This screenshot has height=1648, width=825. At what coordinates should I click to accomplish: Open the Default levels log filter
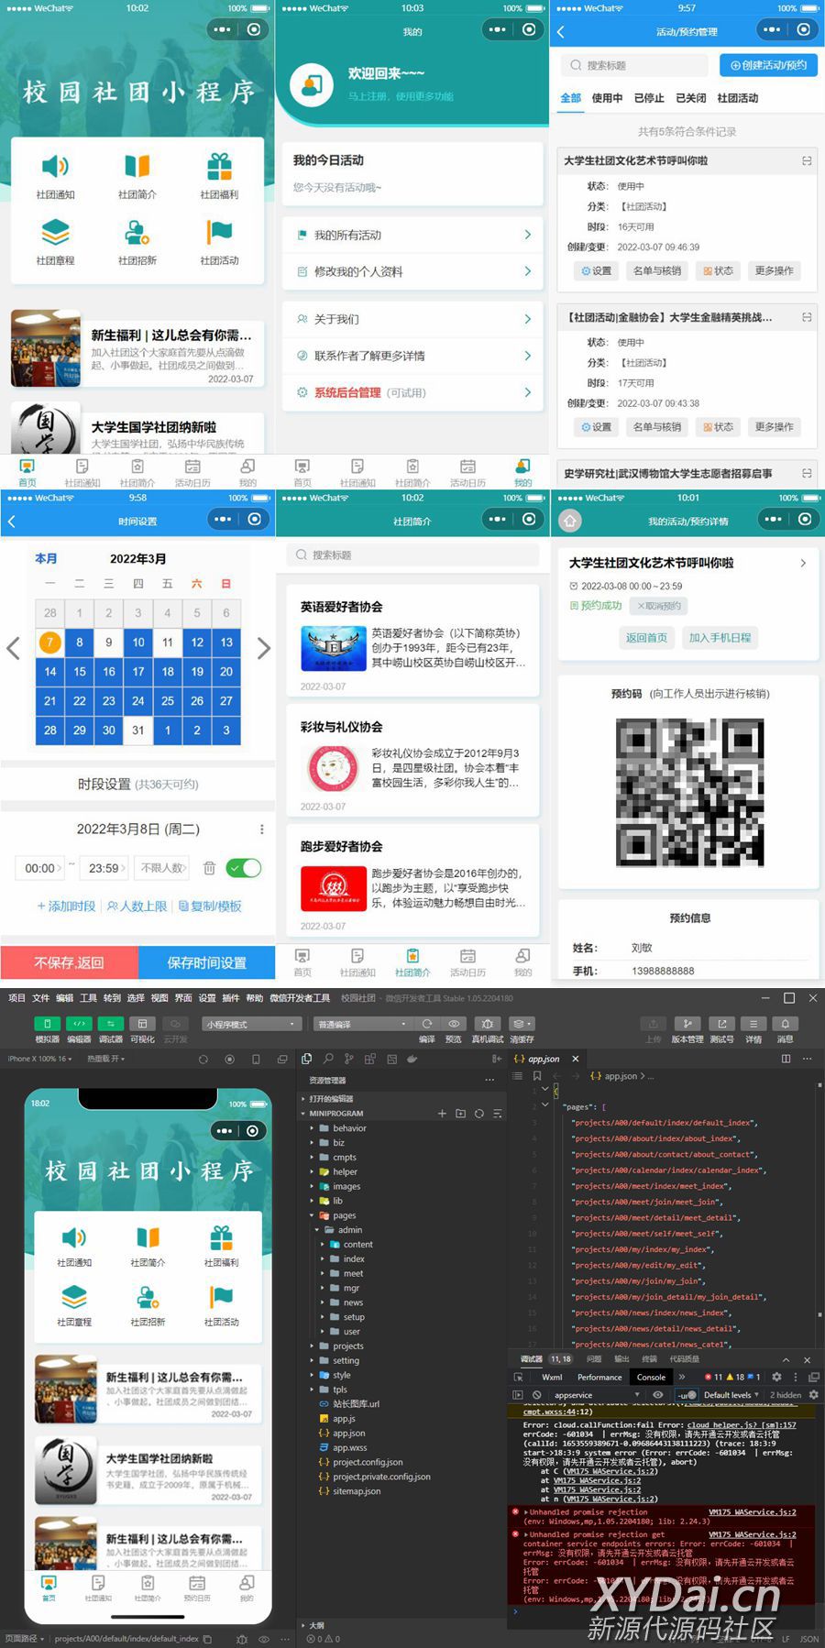coord(731,1395)
